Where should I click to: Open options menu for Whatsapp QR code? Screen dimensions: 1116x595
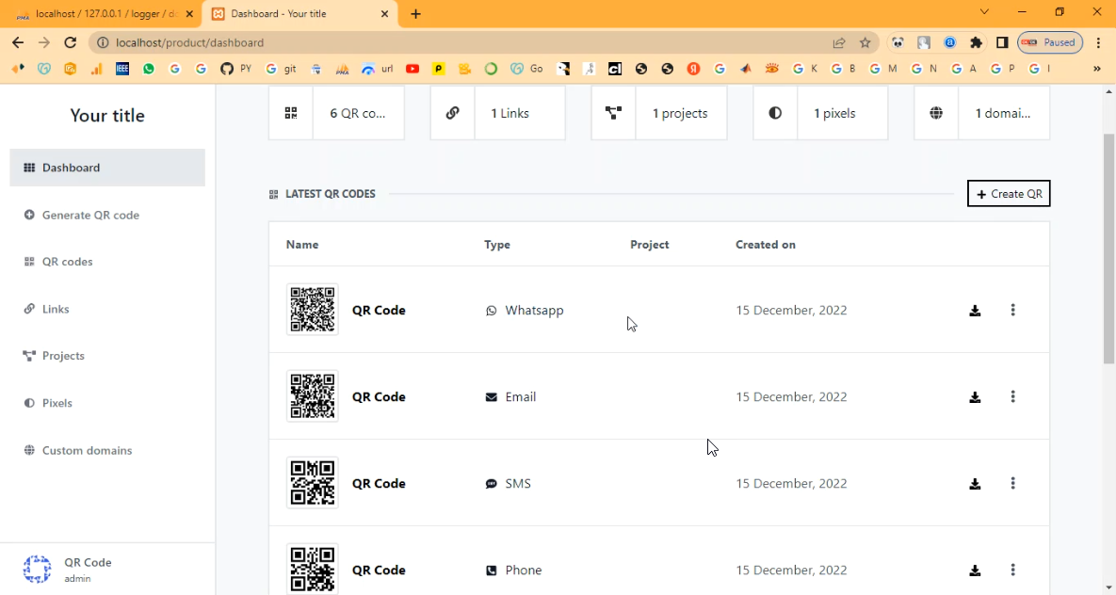1012,311
